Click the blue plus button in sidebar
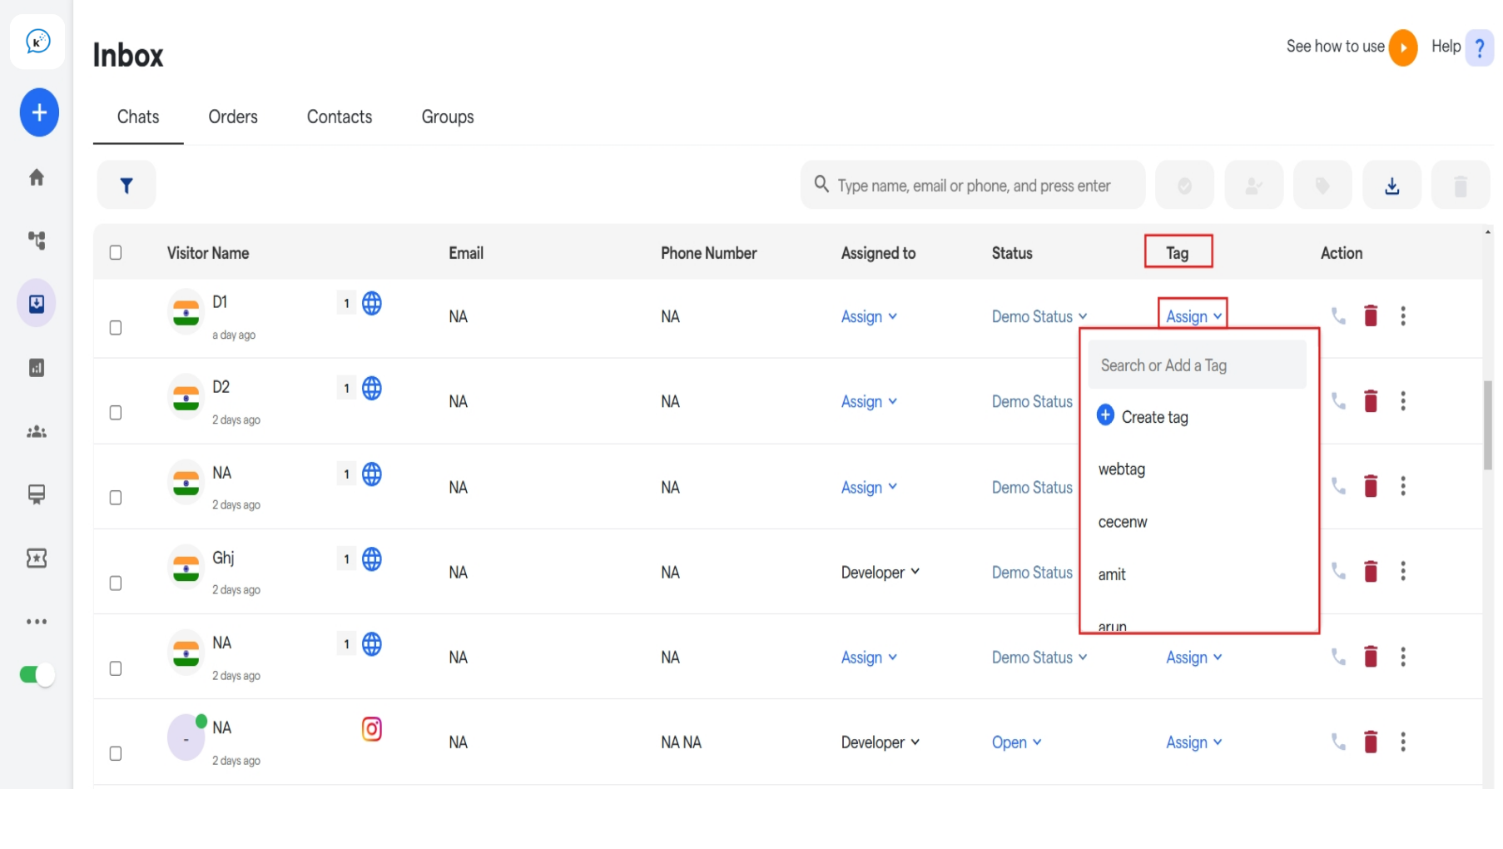The width and height of the screenshot is (1503, 849). coord(39,112)
